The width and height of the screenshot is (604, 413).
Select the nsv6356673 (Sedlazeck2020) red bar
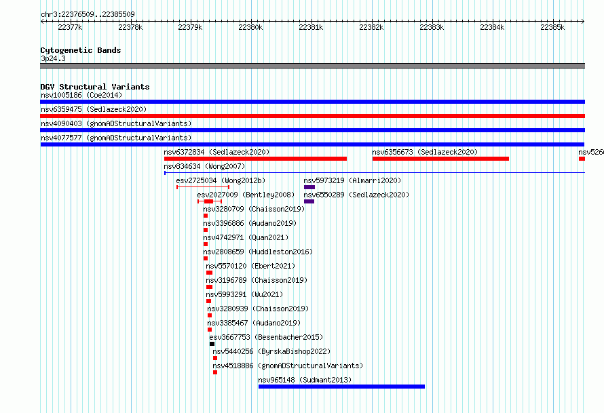pos(440,159)
